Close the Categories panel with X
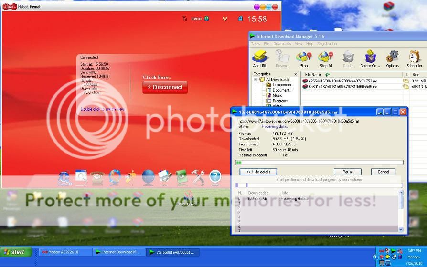The width and height of the screenshot is (427, 267). point(296,74)
